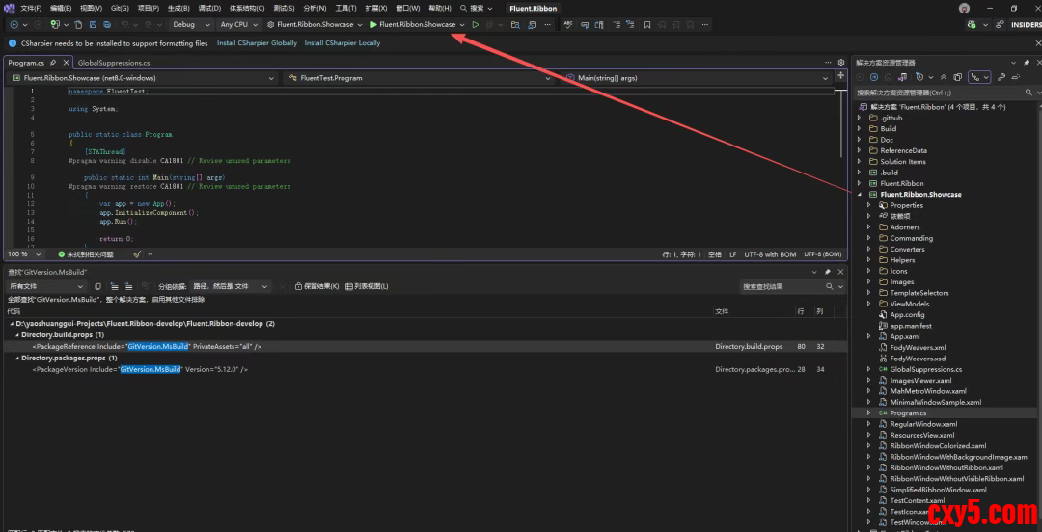Toggle pin on Program.cs tab

(53, 63)
